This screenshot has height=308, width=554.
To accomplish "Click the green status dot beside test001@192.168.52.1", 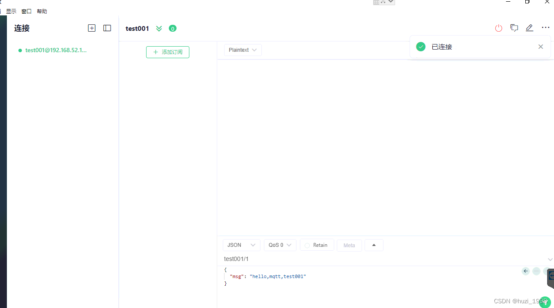I will click(x=20, y=50).
